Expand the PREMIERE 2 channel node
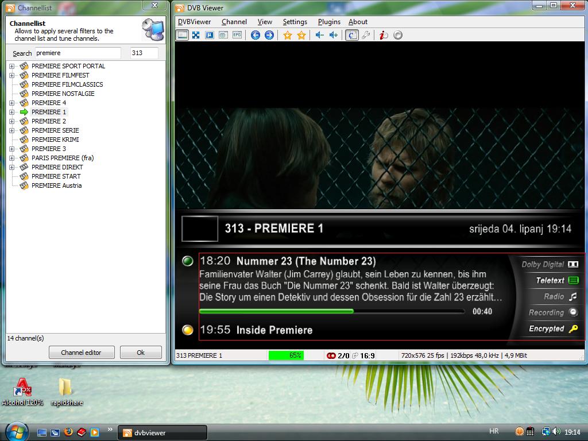Viewport: 588px width, 441px height. [x=12, y=121]
